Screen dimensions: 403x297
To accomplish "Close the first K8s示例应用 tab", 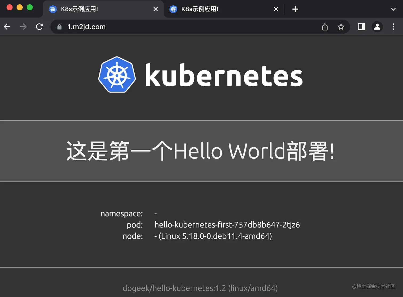I will [156, 9].
